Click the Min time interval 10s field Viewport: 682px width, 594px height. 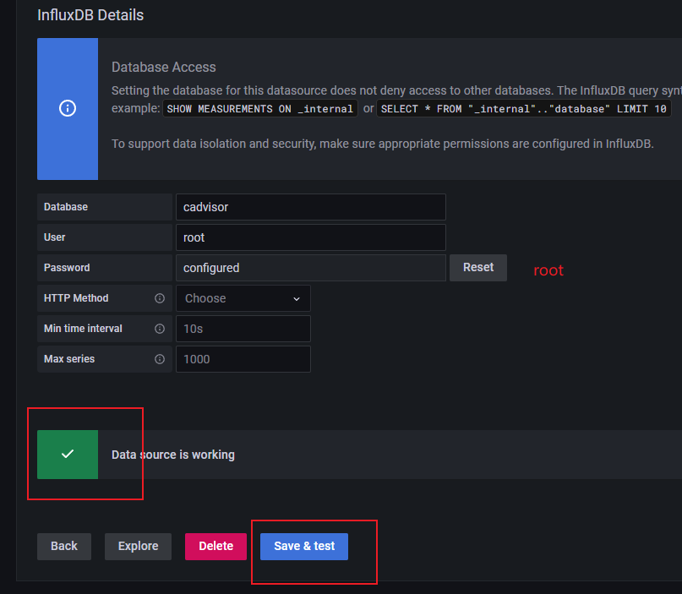[x=243, y=329]
